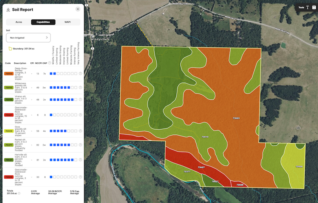This screenshot has height=203, width=318.
Task: Click soil code 70009 yellow swatch
Action: pos(8,131)
